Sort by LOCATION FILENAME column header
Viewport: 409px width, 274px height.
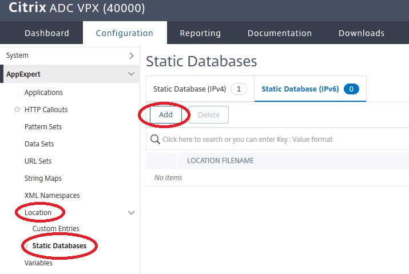[220, 161]
